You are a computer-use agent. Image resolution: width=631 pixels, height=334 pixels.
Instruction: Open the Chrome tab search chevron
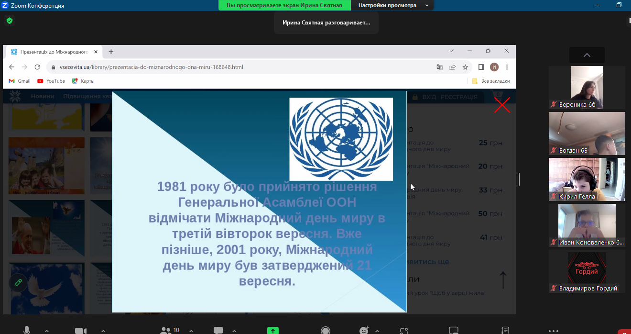[451, 51]
